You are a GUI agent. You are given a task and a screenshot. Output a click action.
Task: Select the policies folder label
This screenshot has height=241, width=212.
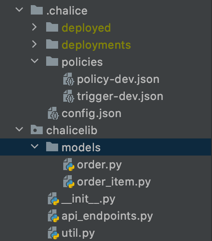82,62
